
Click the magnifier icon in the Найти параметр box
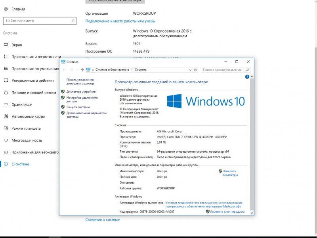[73, 21]
